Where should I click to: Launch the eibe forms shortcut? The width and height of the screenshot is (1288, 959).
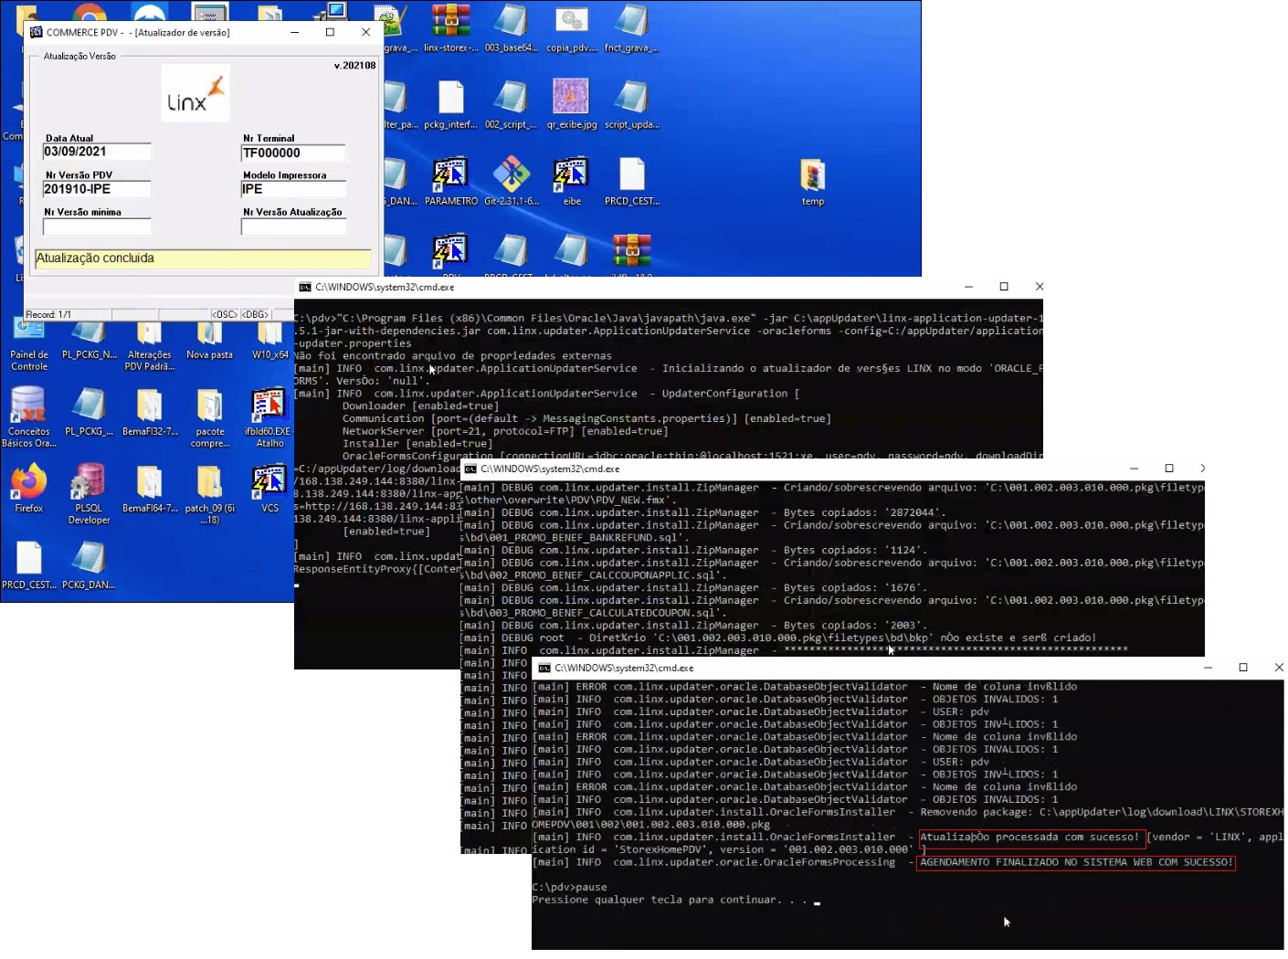point(572,181)
